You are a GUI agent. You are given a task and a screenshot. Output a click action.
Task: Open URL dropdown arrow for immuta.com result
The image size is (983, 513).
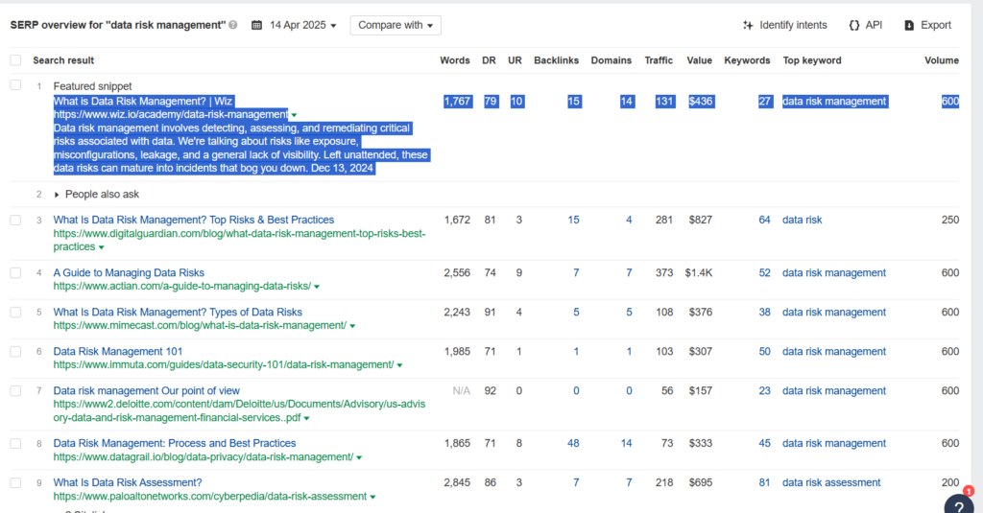399,365
